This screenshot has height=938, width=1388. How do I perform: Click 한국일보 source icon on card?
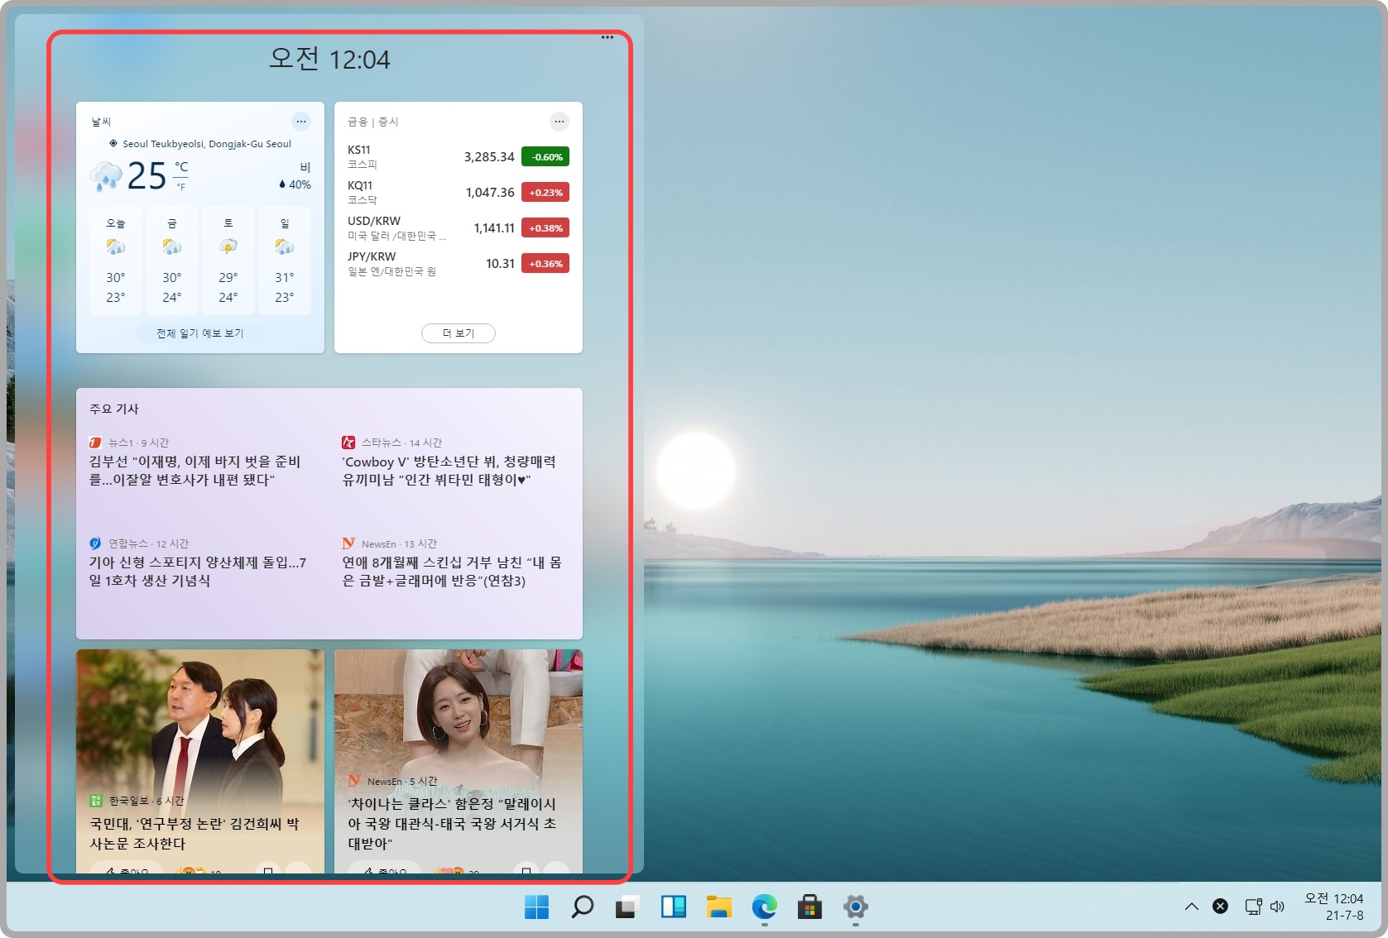(x=95, y=801)
